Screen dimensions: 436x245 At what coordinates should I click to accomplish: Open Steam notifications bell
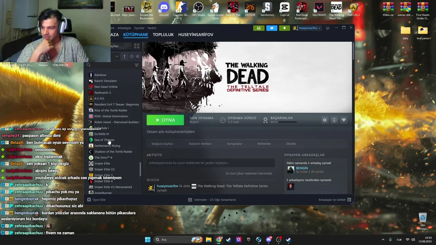[x=284, y=28]
